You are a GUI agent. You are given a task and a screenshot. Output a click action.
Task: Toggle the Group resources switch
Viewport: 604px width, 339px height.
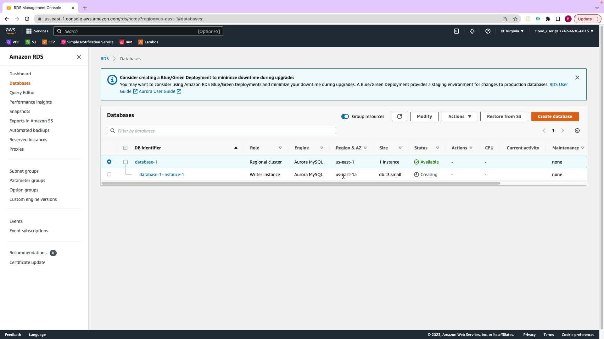coord(345,116)
